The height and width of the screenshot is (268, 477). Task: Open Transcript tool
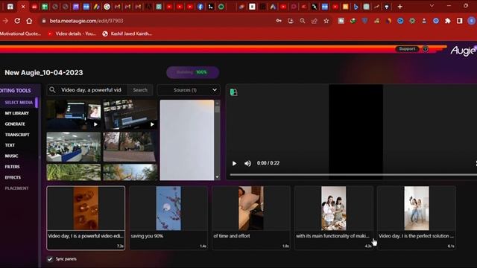(17, 135)
